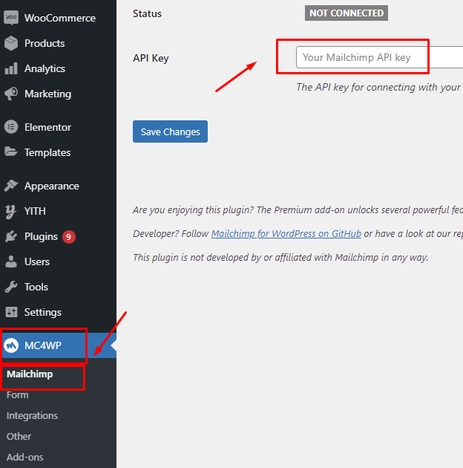Click the Plugins plug icon

(x=11, y=236)
